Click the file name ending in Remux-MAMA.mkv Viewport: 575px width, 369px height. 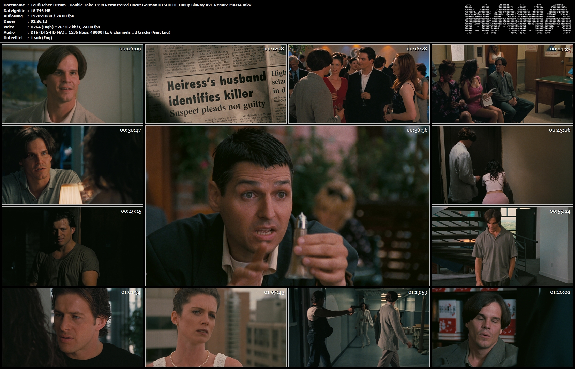[141, 5]
